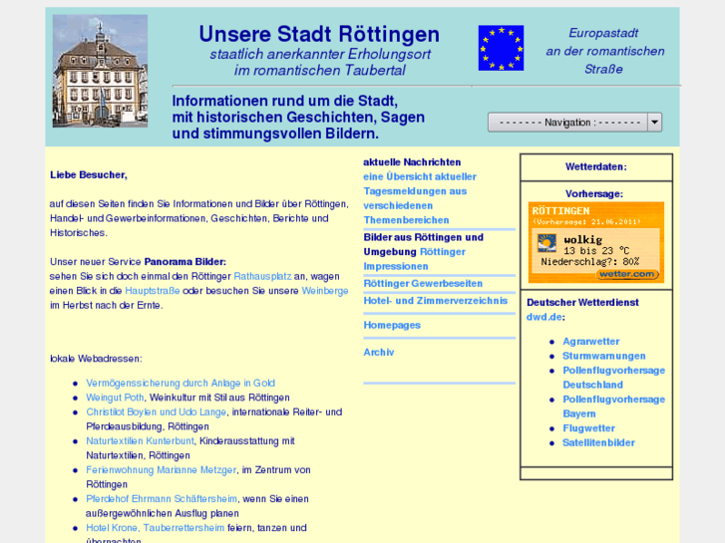725x543 pixels.
Task: Click 'Europastadt an der romantischen Straße' text
Action: pyautogui.click(x=604, y=51)
